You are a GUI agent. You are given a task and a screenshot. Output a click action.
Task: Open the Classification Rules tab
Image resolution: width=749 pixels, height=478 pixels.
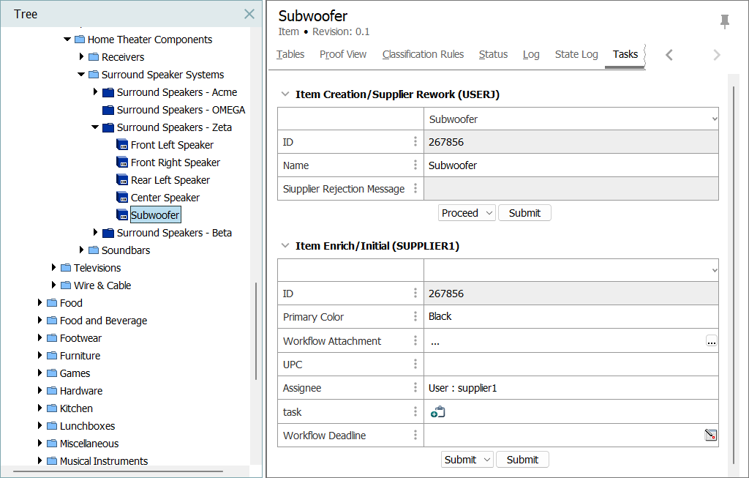coord(423,54)
